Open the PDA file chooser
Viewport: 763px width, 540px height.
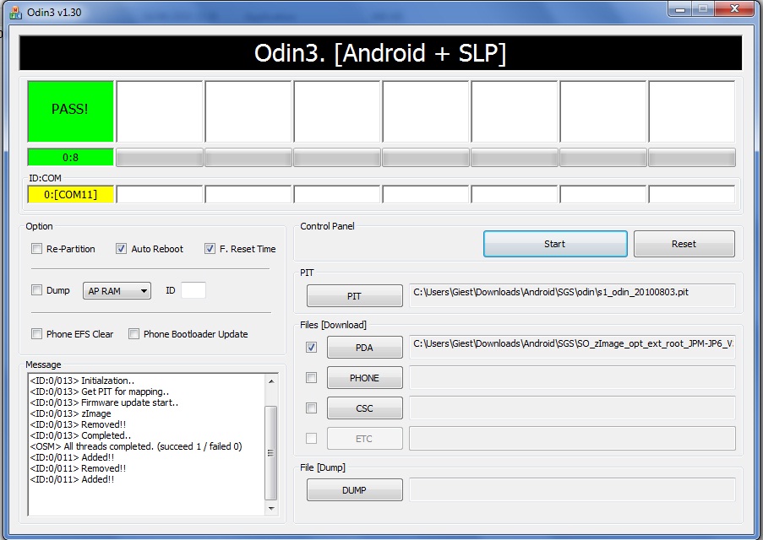365,347
